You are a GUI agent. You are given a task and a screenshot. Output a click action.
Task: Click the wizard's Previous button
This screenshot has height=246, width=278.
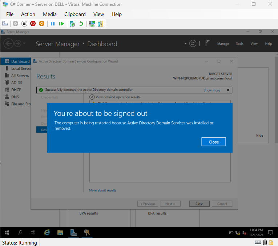click(x=148, y=203)
